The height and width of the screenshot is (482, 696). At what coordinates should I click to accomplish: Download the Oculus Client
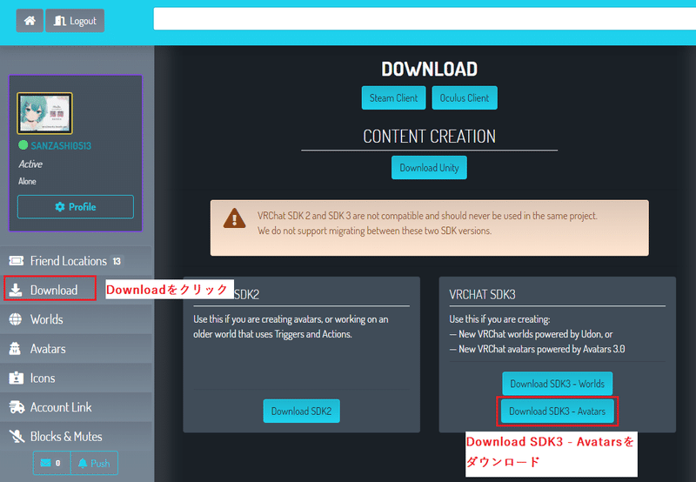point(465,98)
